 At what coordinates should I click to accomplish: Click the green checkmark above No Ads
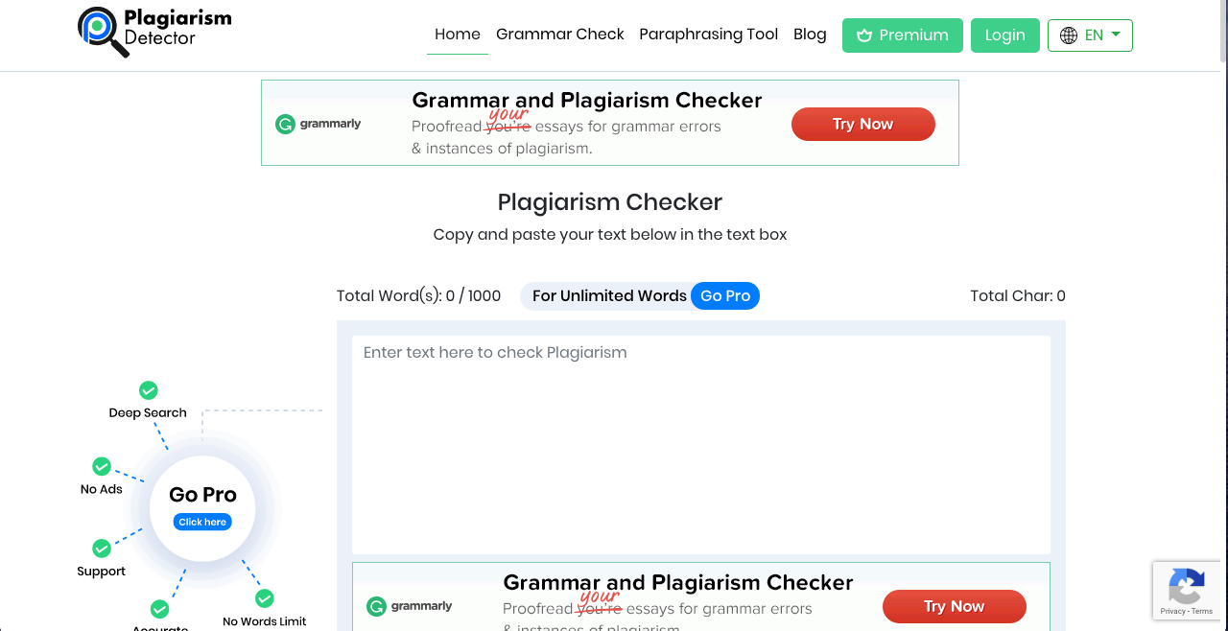coord(102,466)
